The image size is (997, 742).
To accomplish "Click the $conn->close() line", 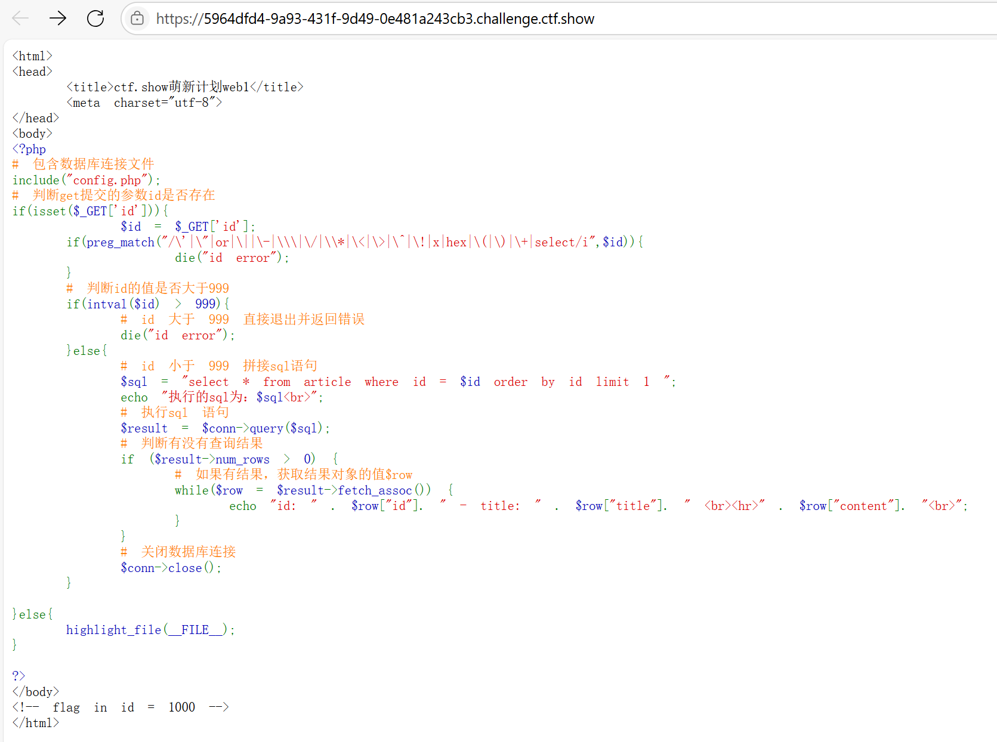I will [x=171, y=568].
